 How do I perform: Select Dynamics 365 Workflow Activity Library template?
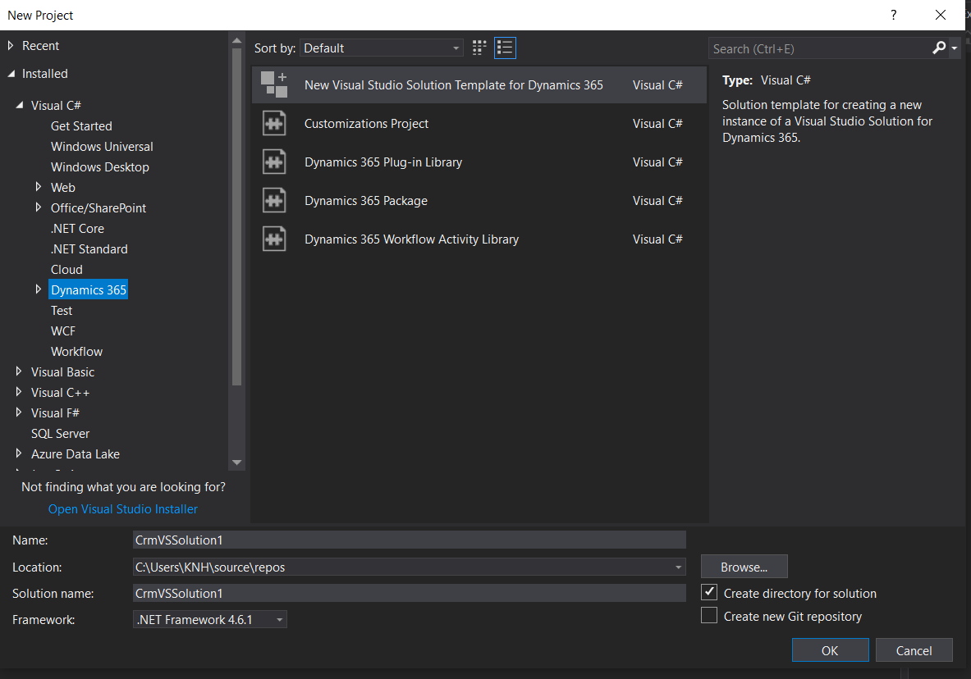coord(479,239)
